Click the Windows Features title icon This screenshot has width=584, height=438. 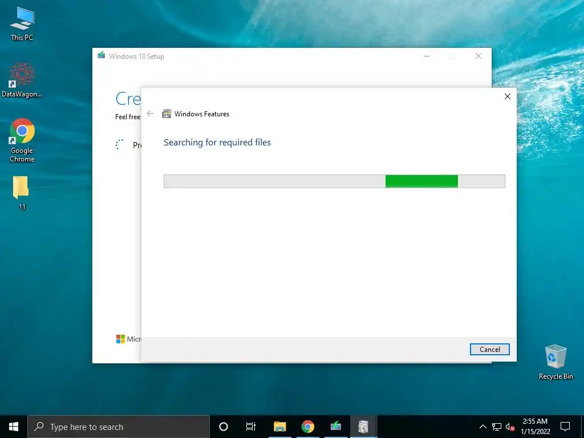click(x=167, y=113)
